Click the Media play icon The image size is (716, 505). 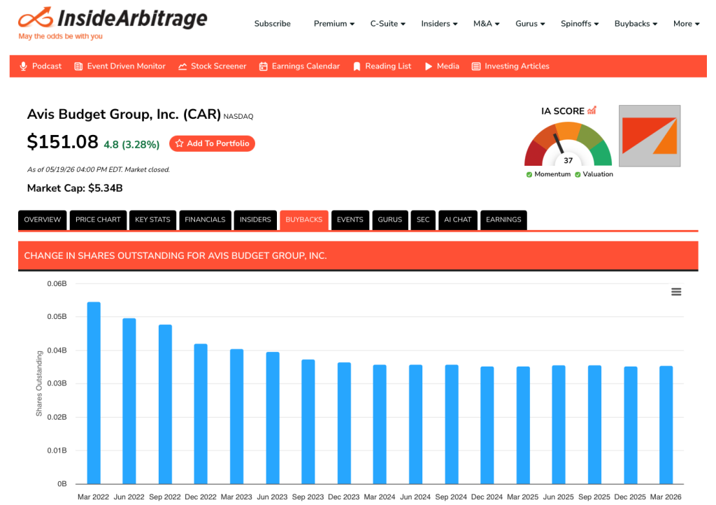coord(429,66)
